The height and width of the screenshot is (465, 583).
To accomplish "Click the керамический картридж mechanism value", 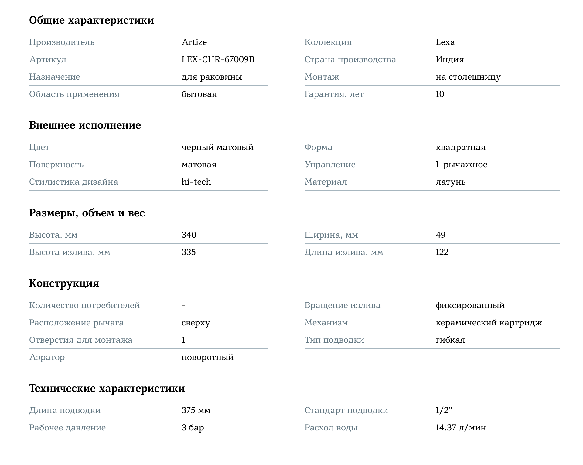I will click(x=489, y=323).
